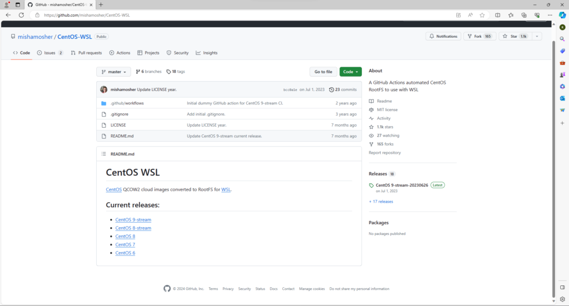Star the CentOS-WSL repository
Image resolution: width=569 pixels, height=306 pixels.
[515, 36]
